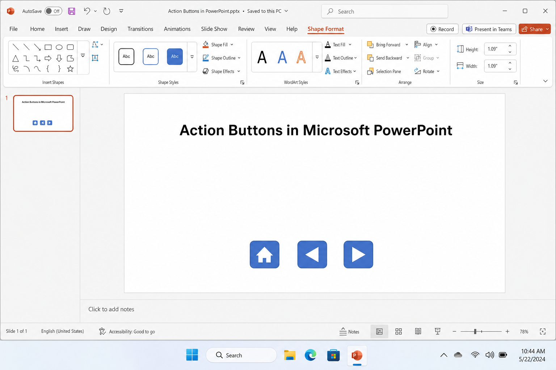Open Microsoft Edge from taskbar

click(310, 355)
